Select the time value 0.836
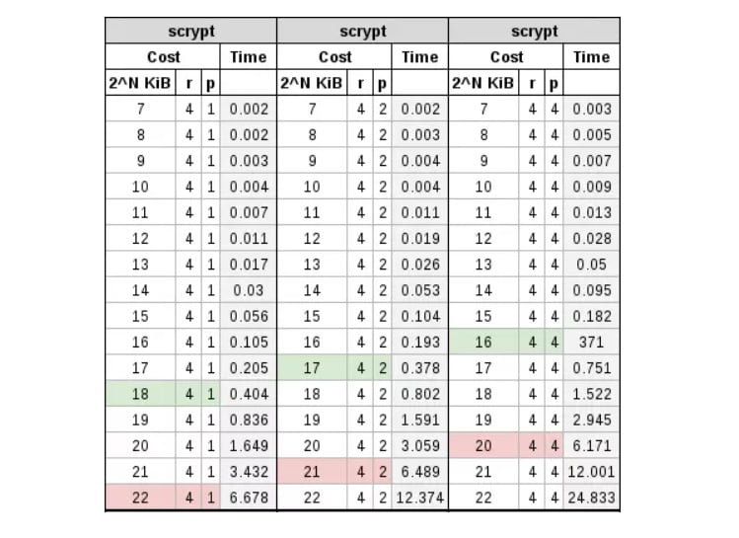This screenshot has width=739, height=538. [248, 420]
